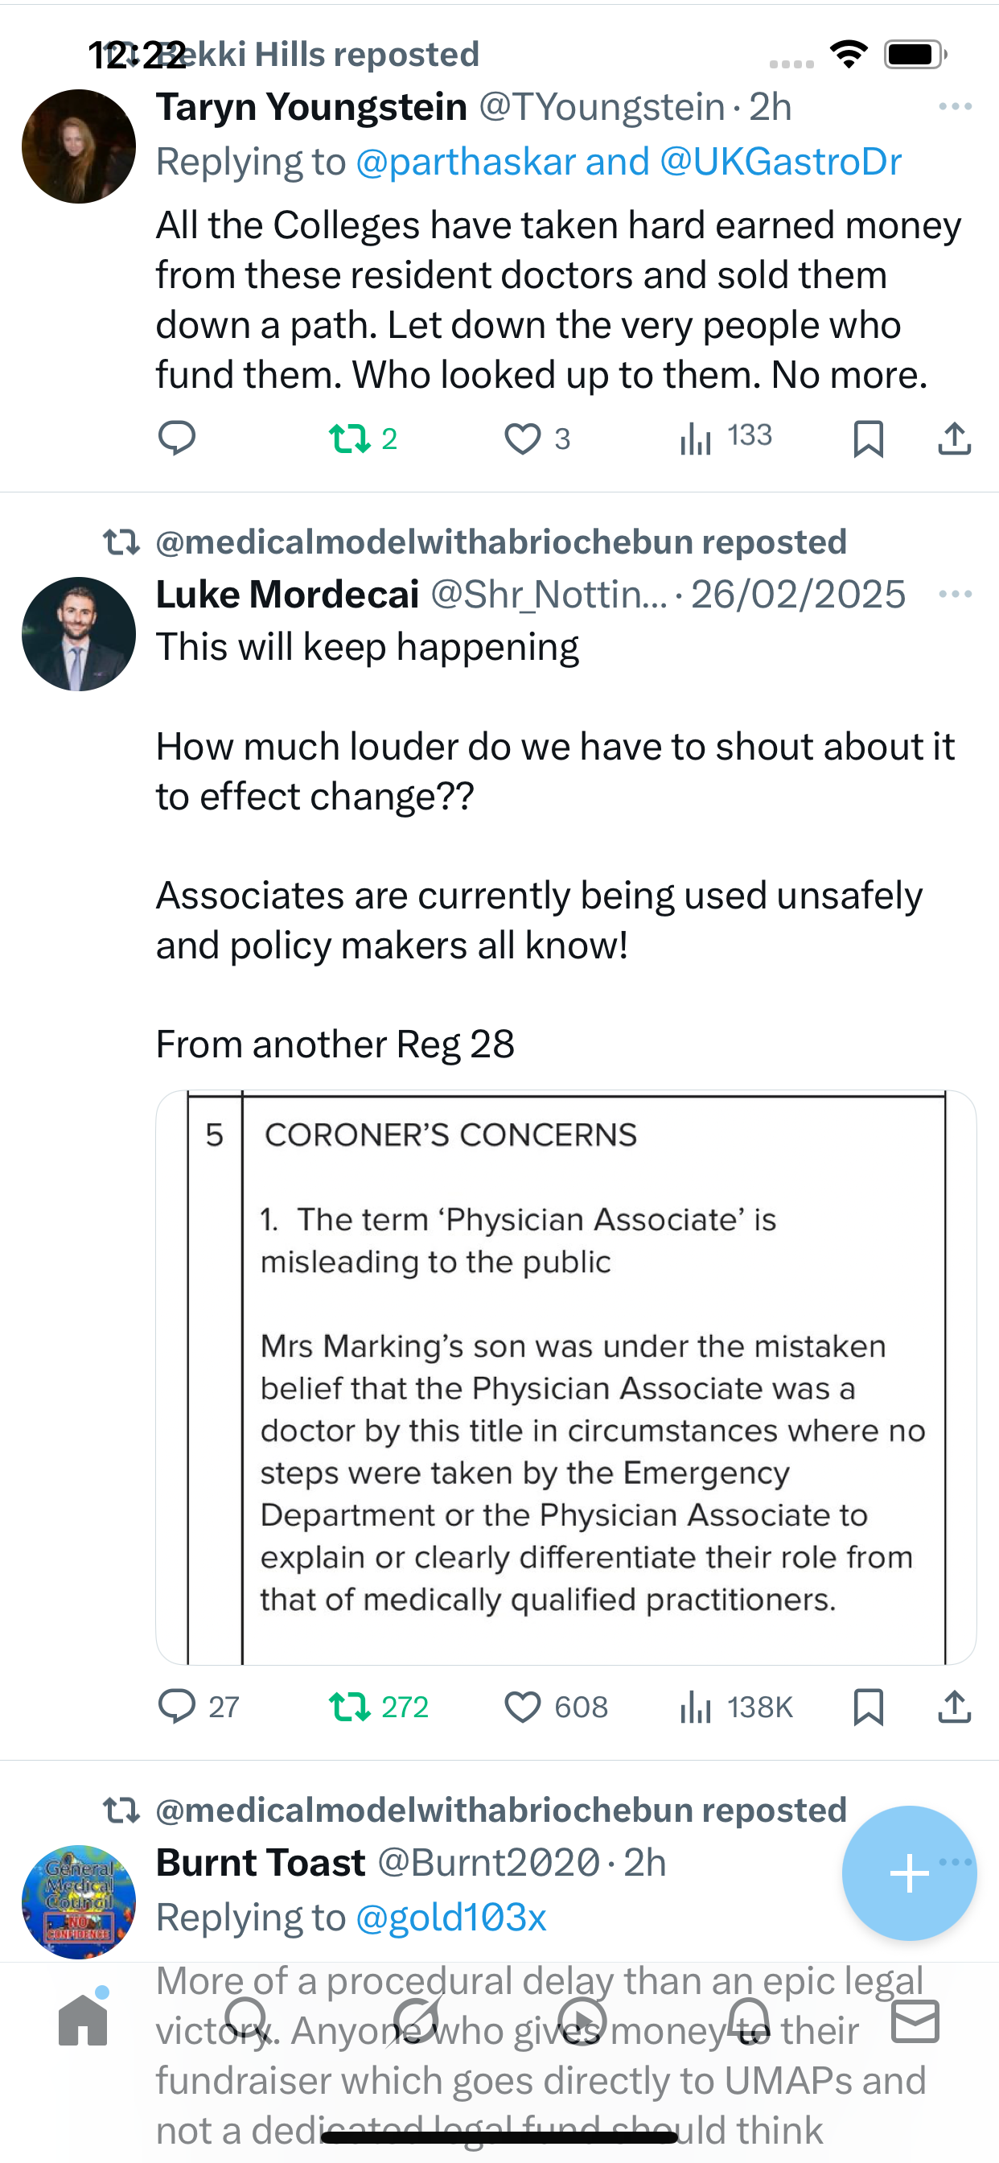Viewport: 999px width, 2163px height.
Task: Open Luke Mordecai's profile picture
Action: pos(79,634)
